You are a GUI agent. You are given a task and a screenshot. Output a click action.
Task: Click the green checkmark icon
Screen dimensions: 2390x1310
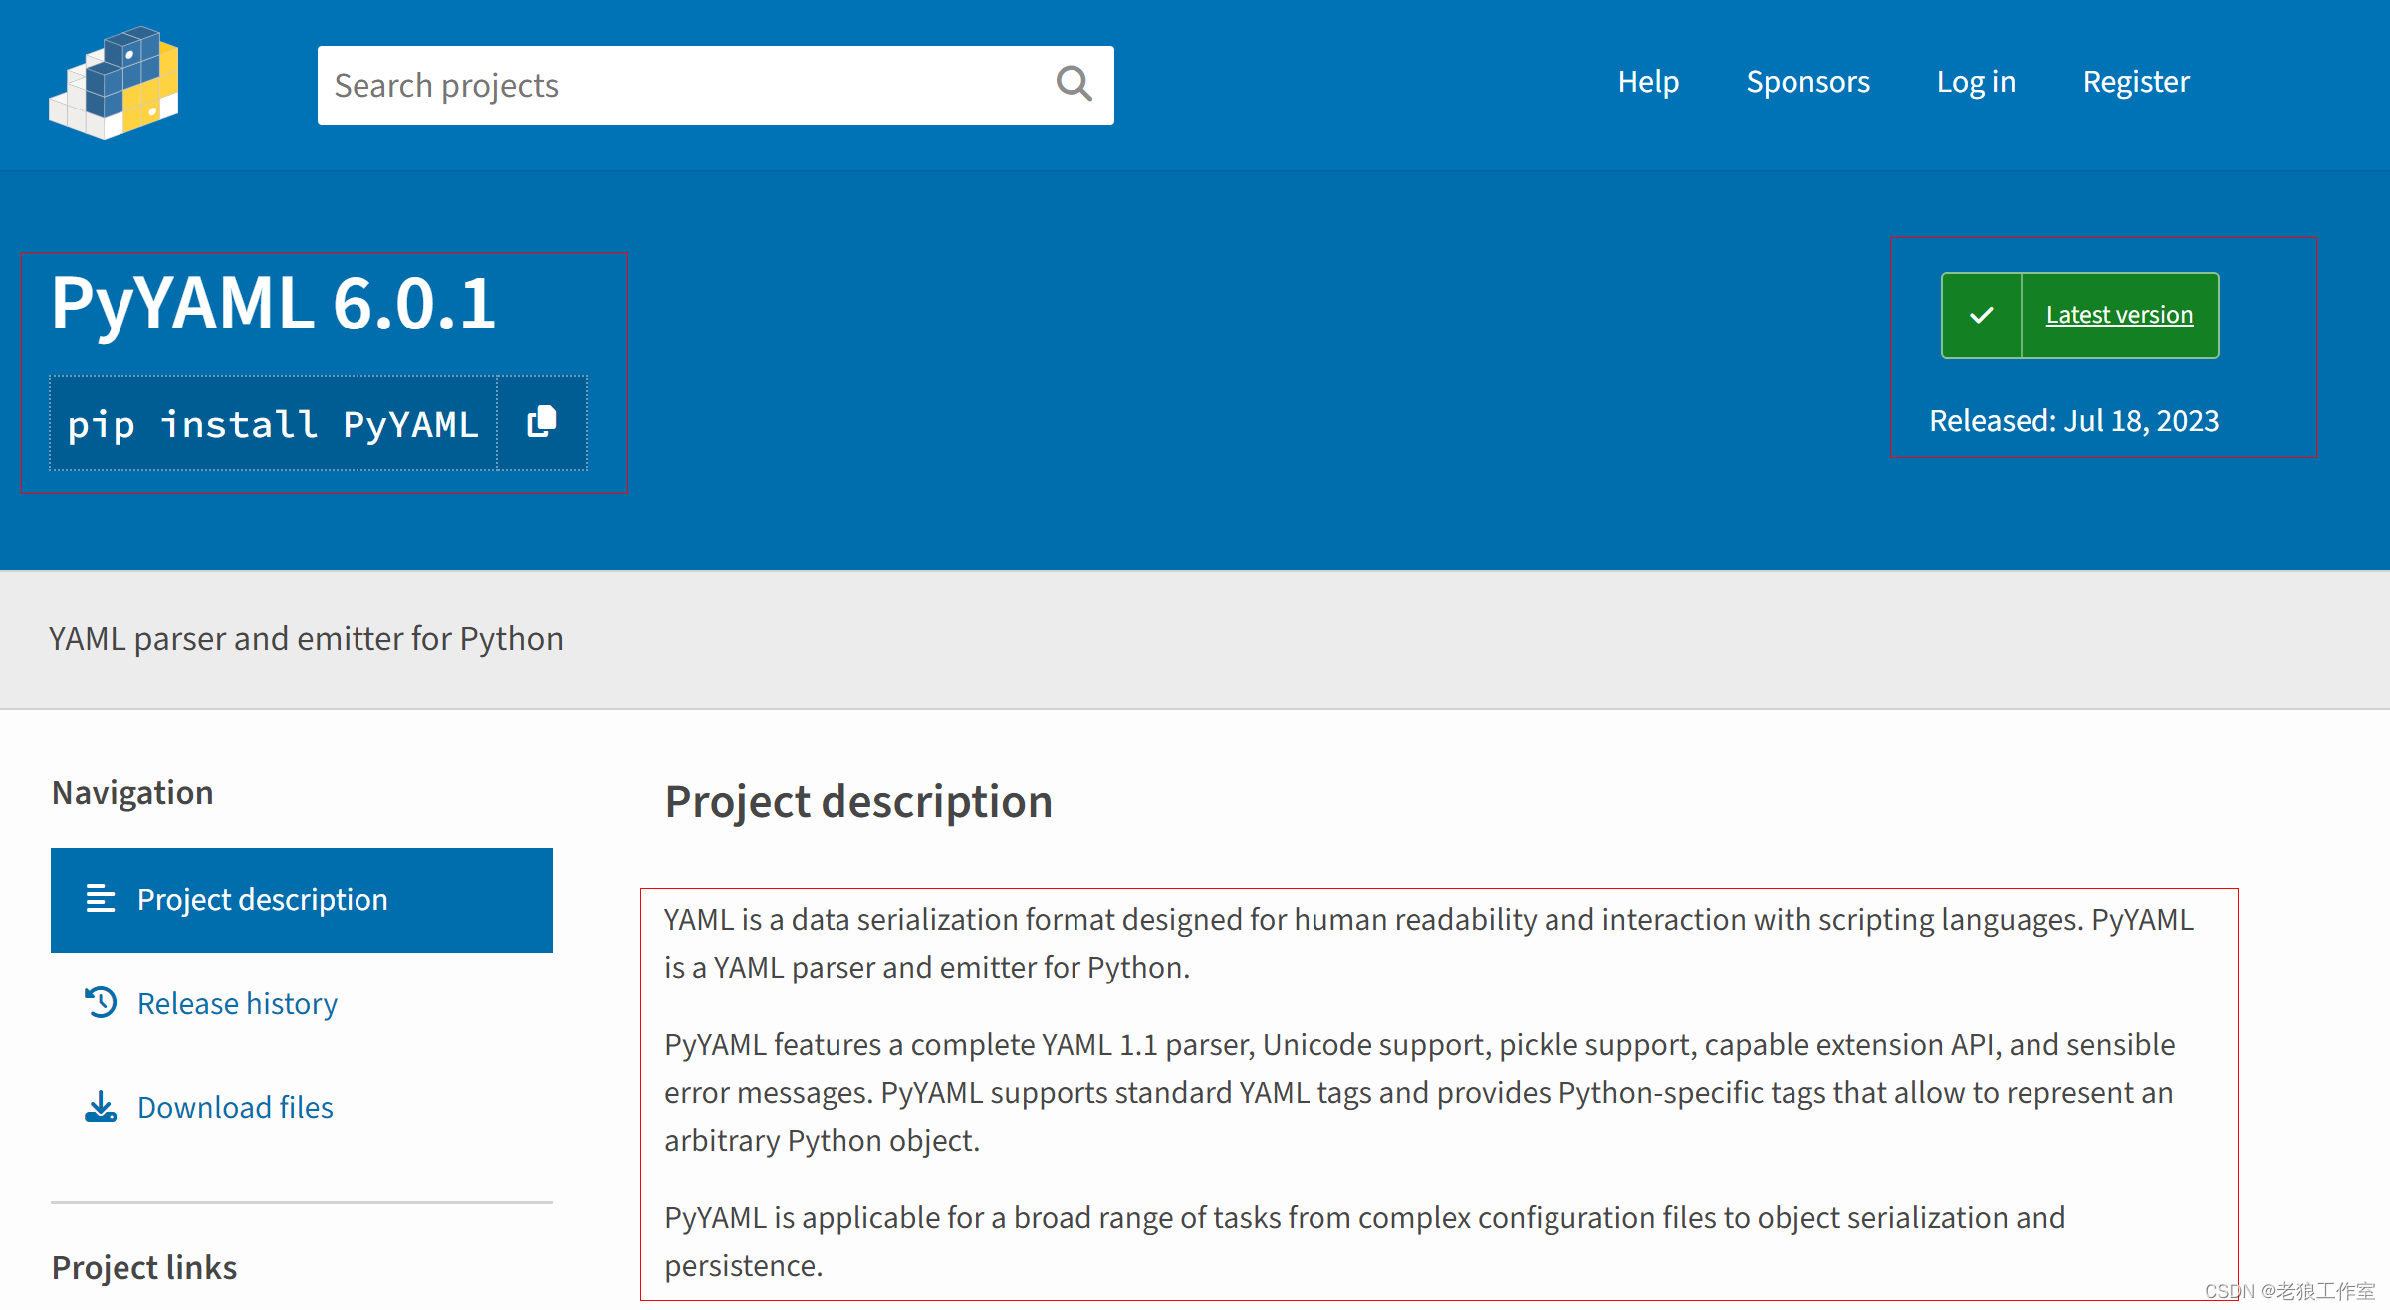(x=1982, y=315)
